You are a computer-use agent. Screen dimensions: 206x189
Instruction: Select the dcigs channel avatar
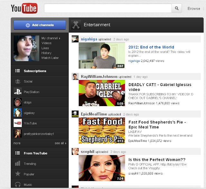tap(18, 102)
